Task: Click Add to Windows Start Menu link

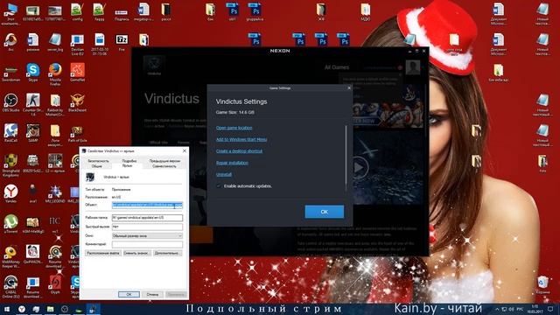Action: click(x=241, y=139)
